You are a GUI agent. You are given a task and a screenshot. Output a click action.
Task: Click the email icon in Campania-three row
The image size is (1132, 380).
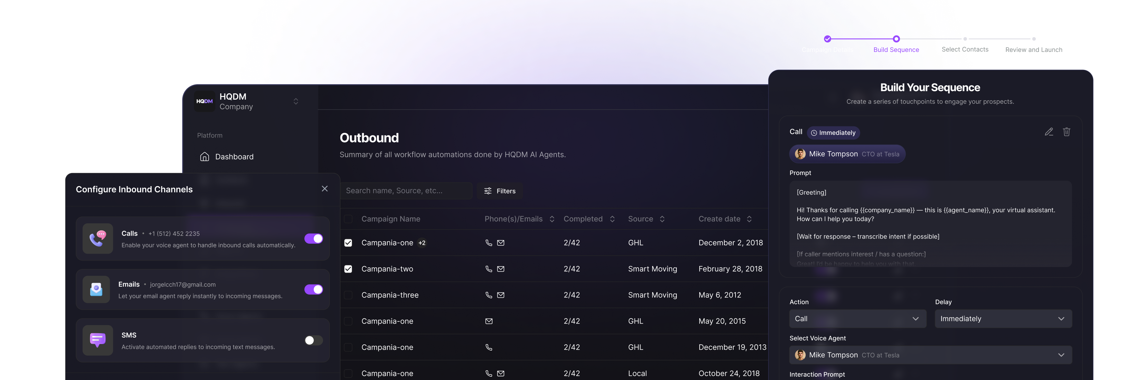click(x=501, y=295)
